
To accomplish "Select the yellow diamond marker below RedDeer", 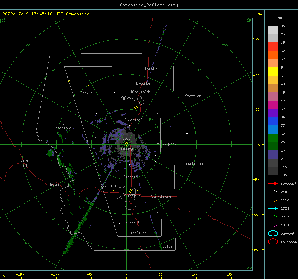I will 136,108.
